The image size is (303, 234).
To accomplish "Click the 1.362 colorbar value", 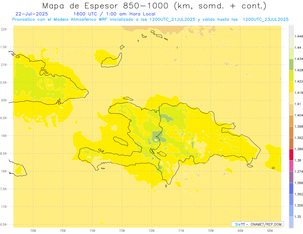I will pos(299,194).
